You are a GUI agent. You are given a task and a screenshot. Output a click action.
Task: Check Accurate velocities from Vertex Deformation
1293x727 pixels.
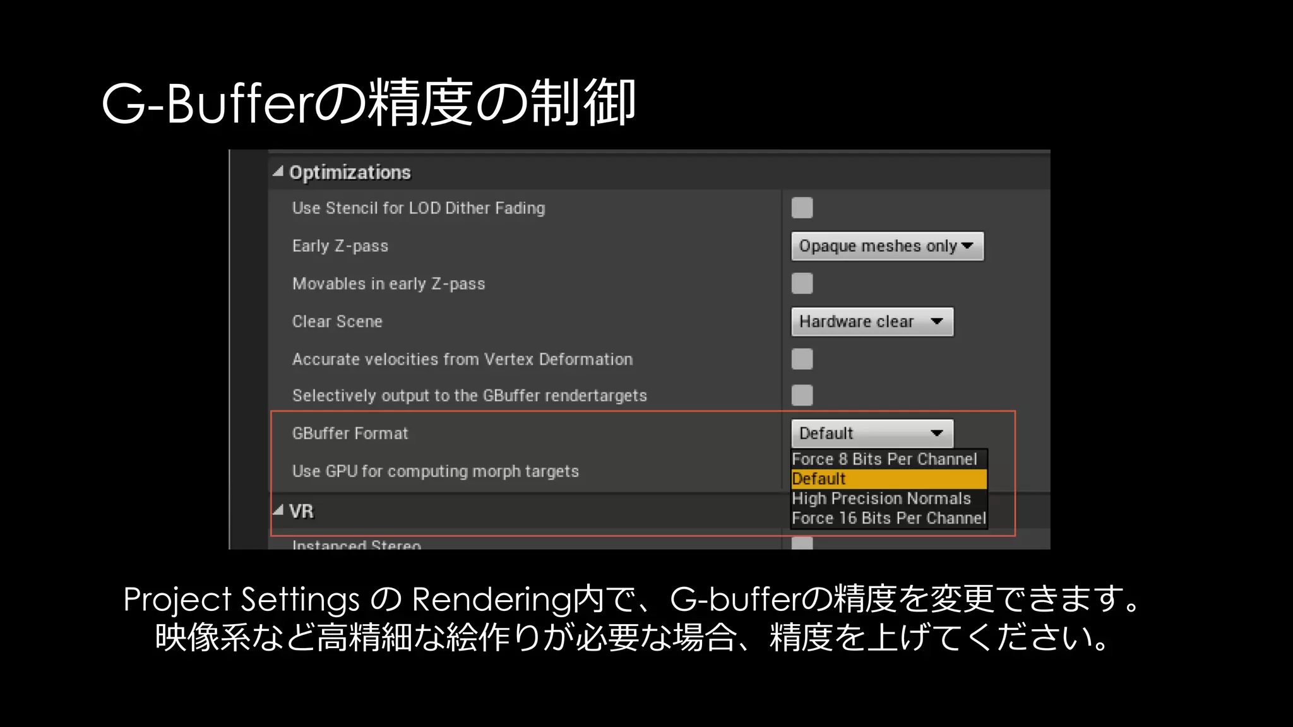click(802, 359)
